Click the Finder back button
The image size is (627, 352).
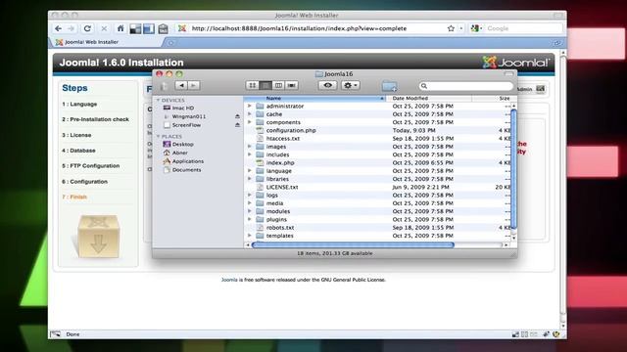point(181,85)
